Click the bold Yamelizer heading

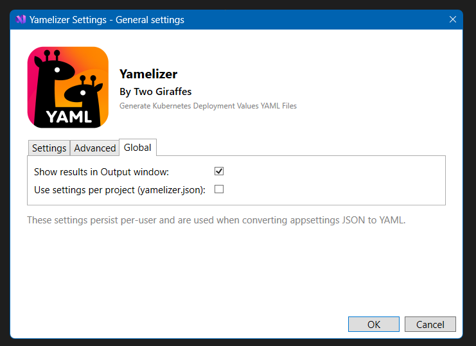148,74
